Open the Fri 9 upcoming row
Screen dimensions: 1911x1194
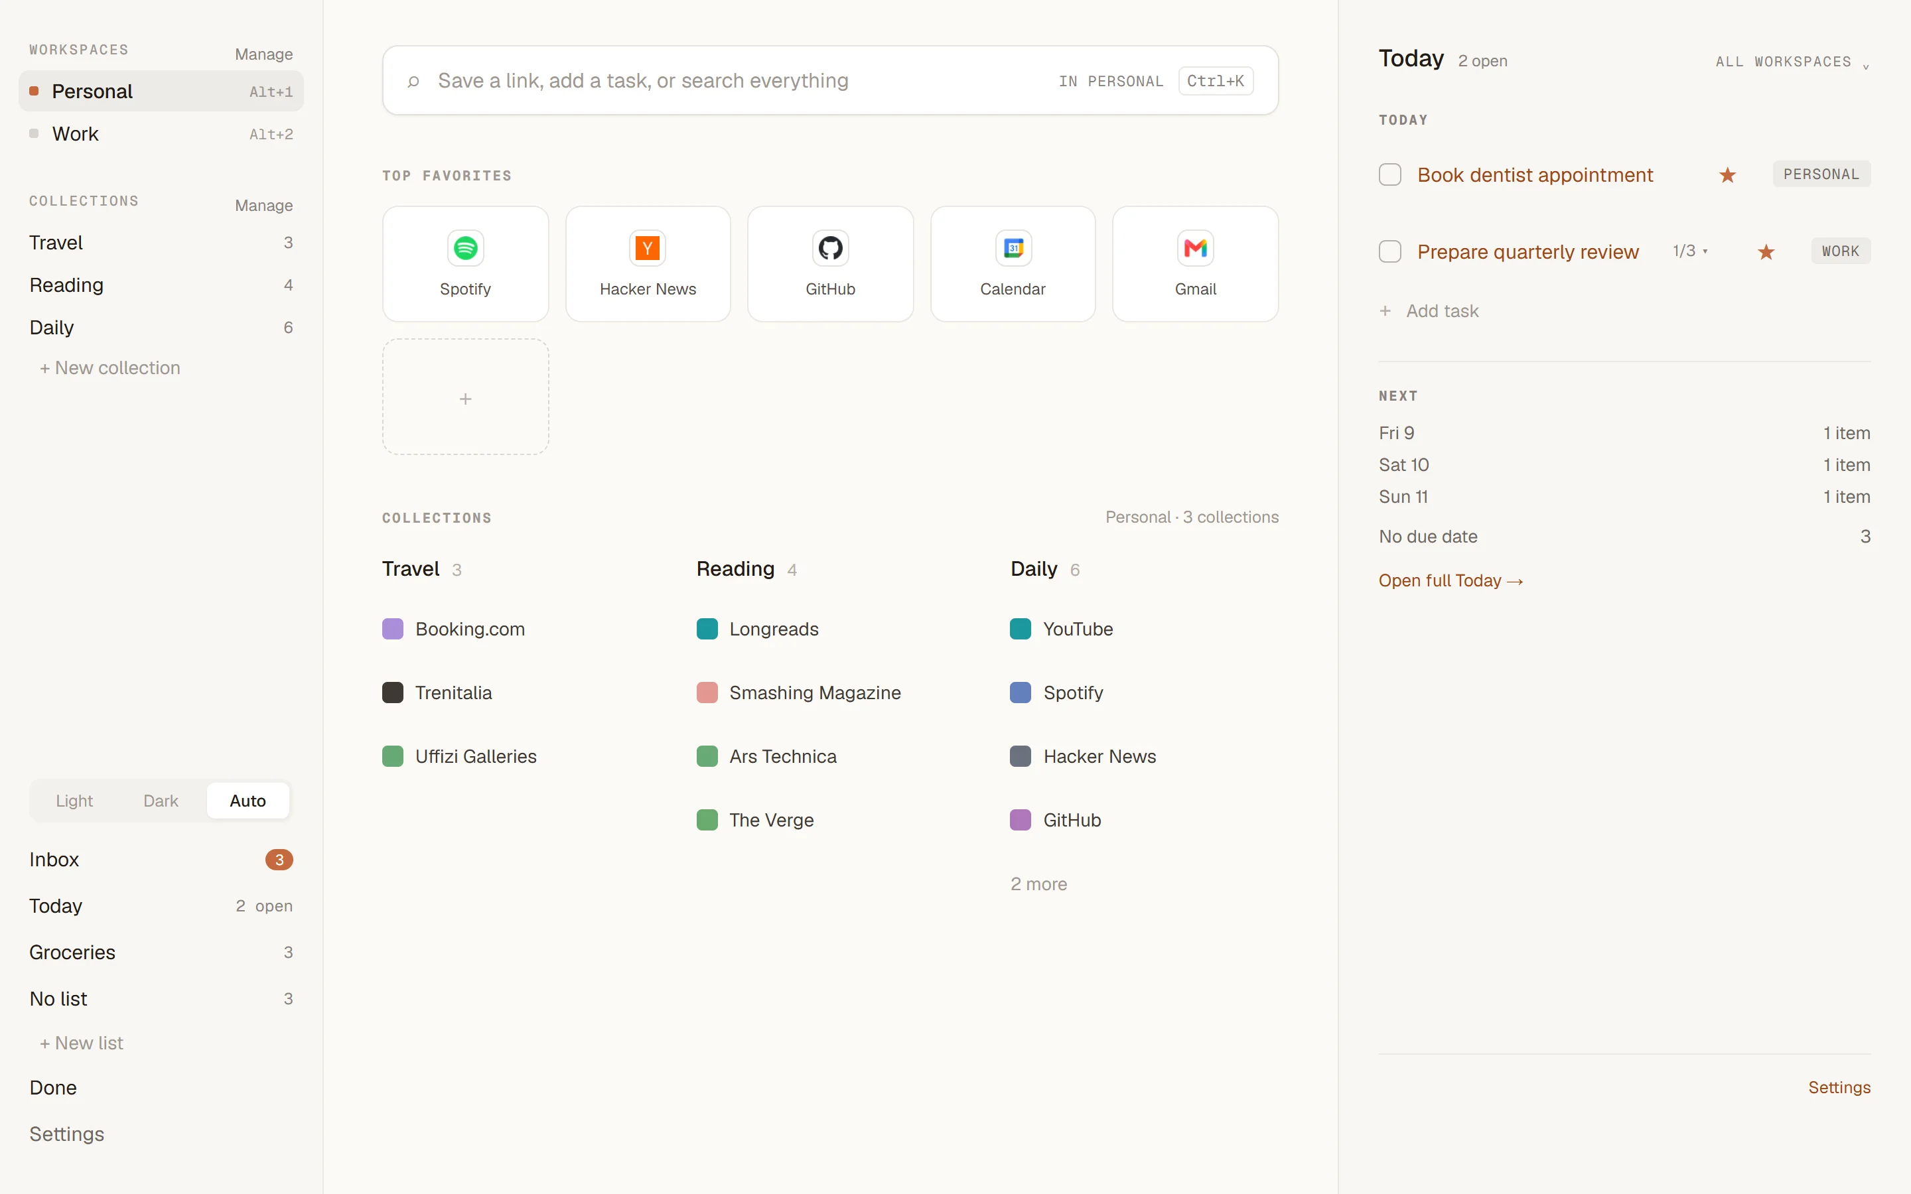pos(1624,432)
